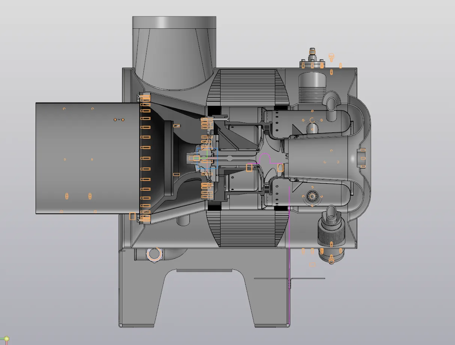
Task: Pick the orange hex nut under the housing
Action: (x=154, y=254)
